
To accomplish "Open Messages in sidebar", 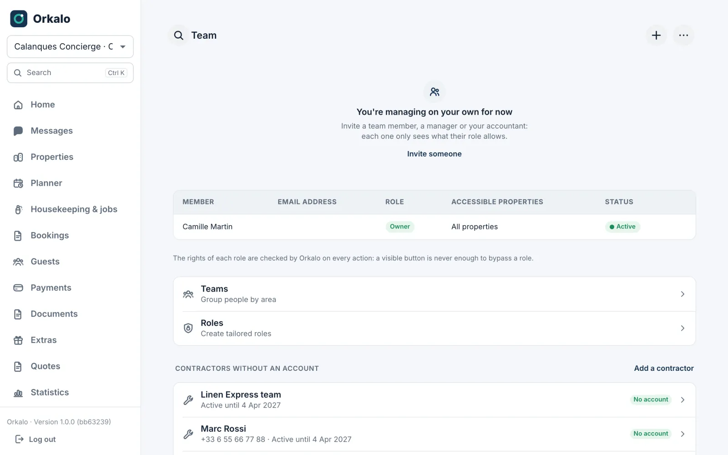I will click(x=70, y=131).
